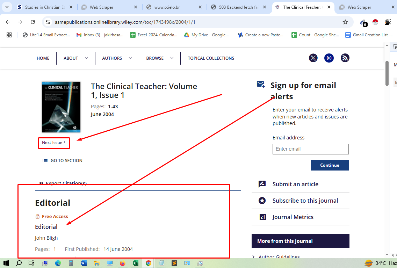Bookmark page with the star icon

(x=345, y=22)
